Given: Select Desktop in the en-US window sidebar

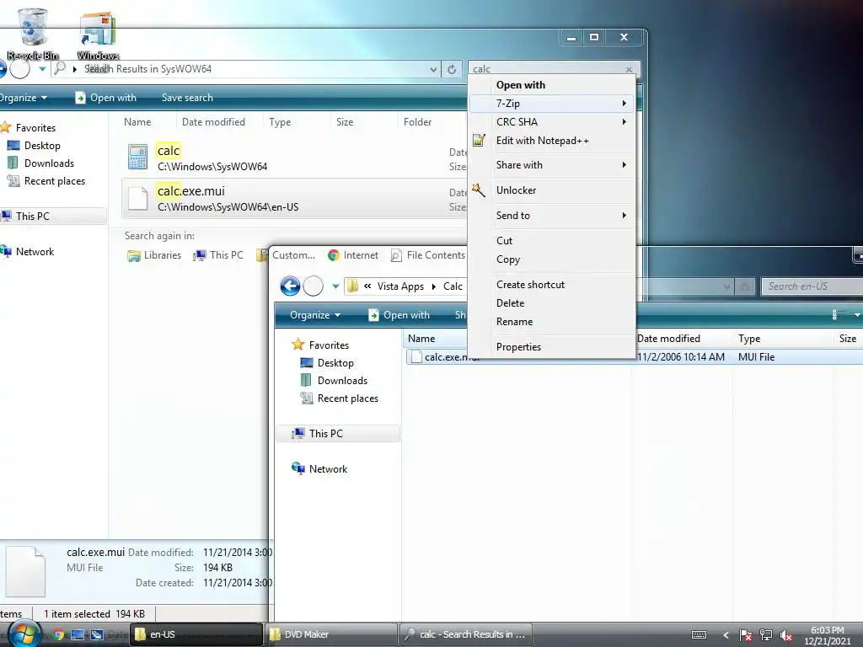Looking at the screenshot, I should [328, 363].
